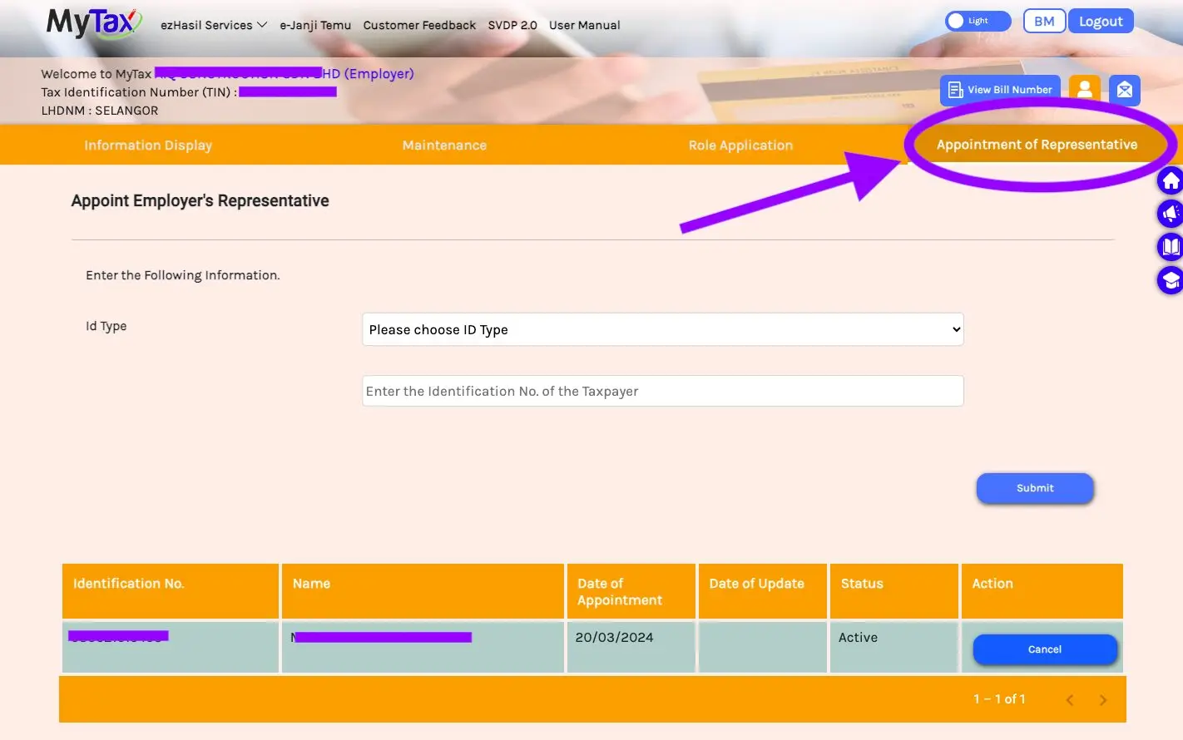Expand the ezHasil Services menu
Screen dimensions: 1183x740
pyautogui.click(x=214, y=25)
